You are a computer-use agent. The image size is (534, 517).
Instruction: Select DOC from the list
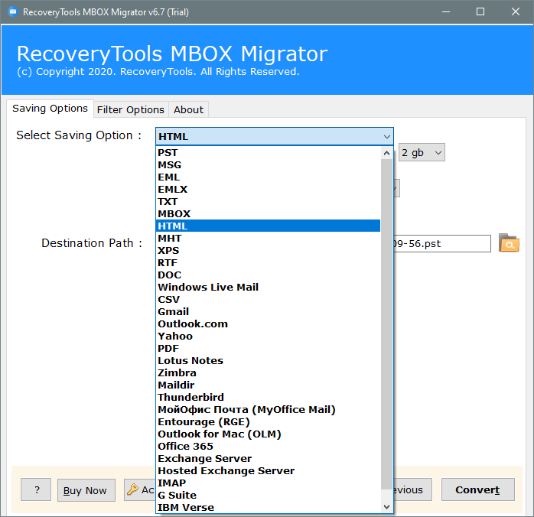pyautogui.click(x=268, y=275)
